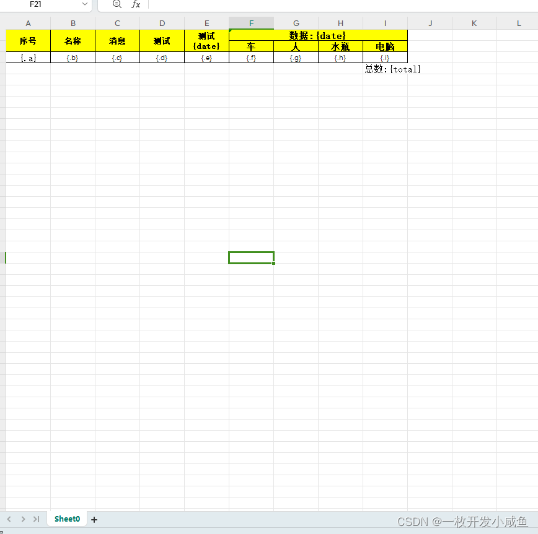538x534 pixels.
Task: Click the yellow 序号 header cell
Action: 28,41
